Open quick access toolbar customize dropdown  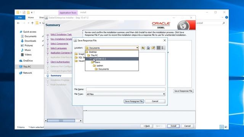coord(32,13)
